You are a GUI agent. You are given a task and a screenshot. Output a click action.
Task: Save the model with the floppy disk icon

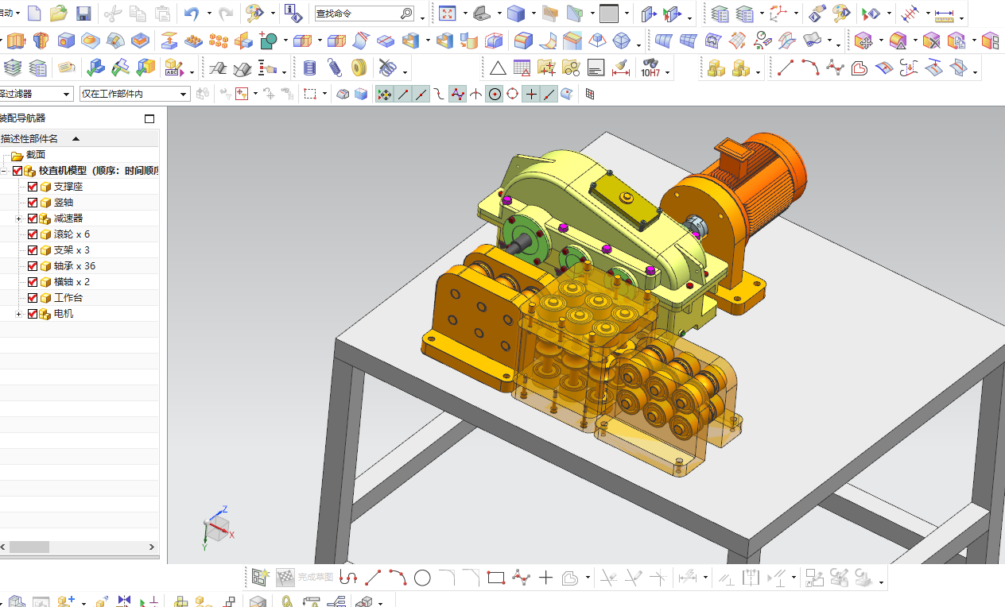click(x=83, y=14)
